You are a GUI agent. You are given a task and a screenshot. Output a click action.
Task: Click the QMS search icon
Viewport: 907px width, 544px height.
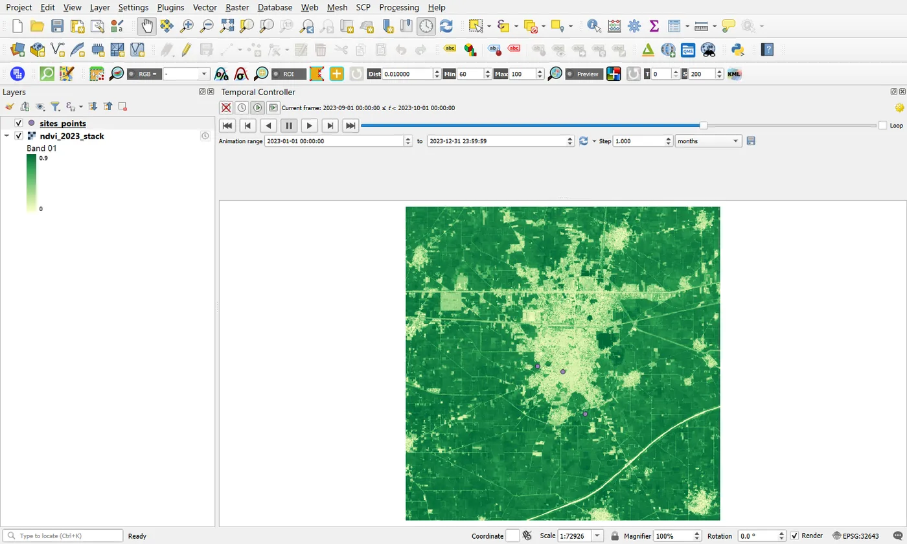(x=688, y=49)
